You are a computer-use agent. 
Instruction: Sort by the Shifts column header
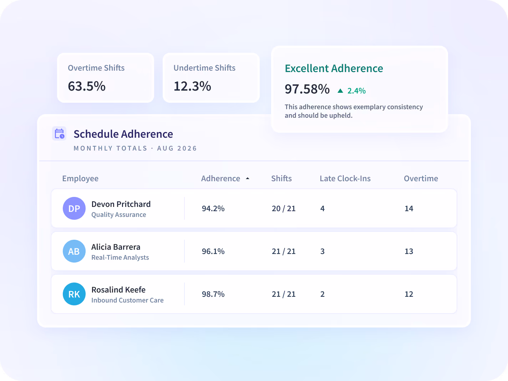pyautogui.click(x=281, y=178)
